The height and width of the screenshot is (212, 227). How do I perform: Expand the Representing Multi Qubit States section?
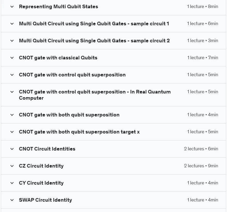pyautogui.click(x=12, y=7)
